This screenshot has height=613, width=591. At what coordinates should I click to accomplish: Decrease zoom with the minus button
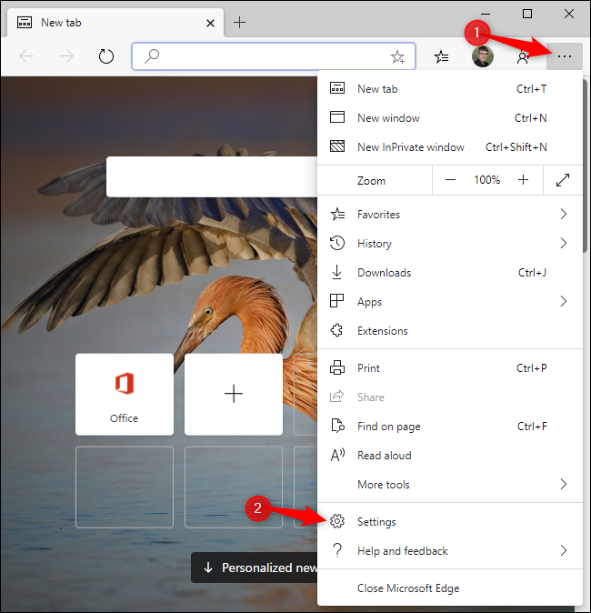coord(450,180)
